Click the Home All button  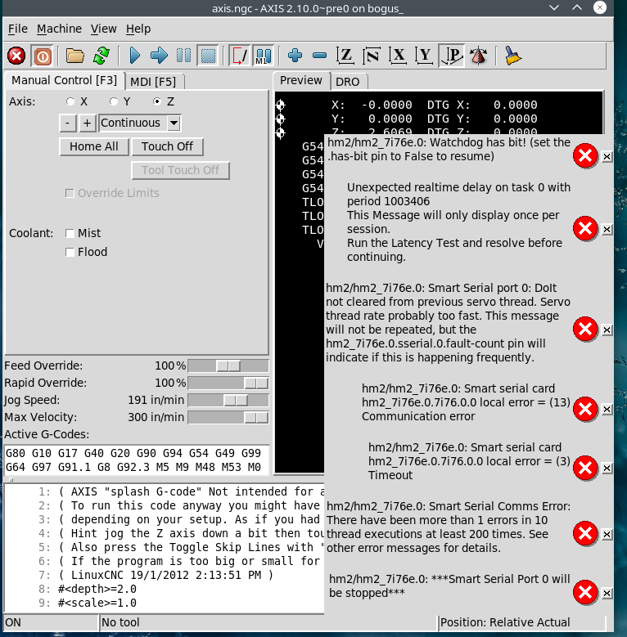coord(94,146)
